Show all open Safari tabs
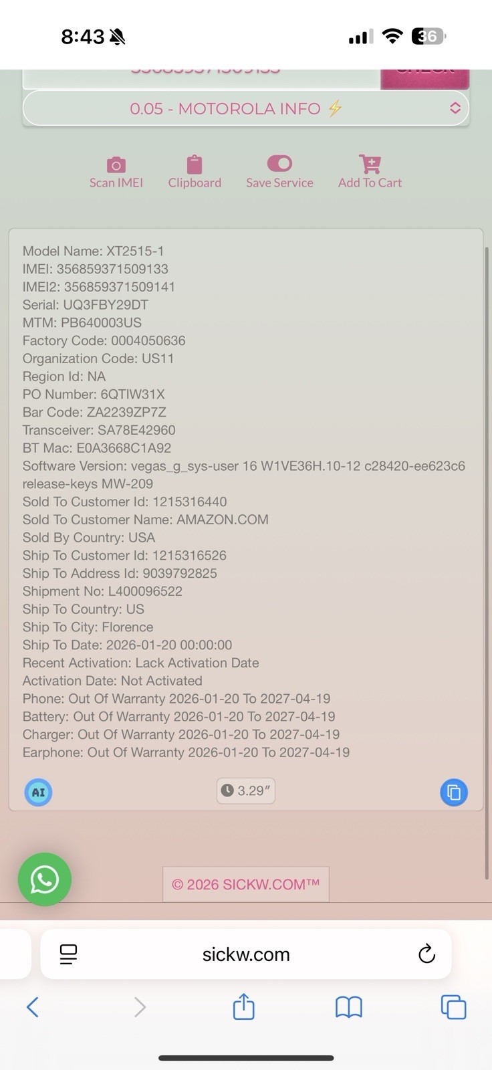This screenshot has width=492, height=1070. click(453, 1007)
